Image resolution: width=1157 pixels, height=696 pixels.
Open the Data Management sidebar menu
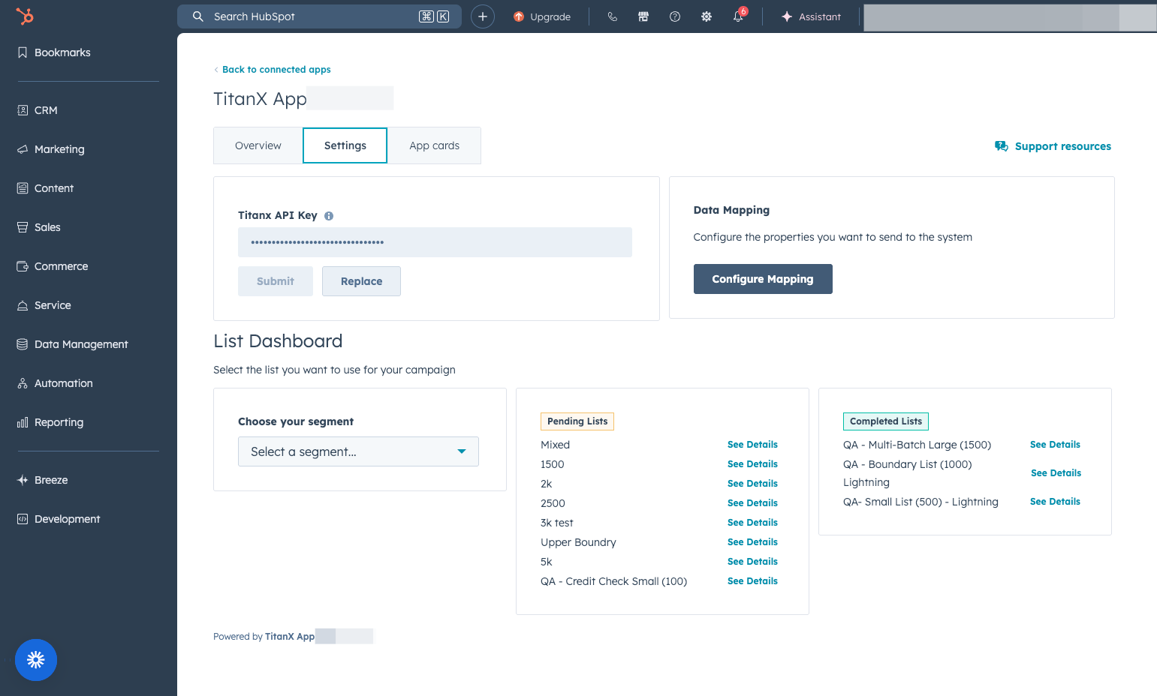tap(73, 344)
